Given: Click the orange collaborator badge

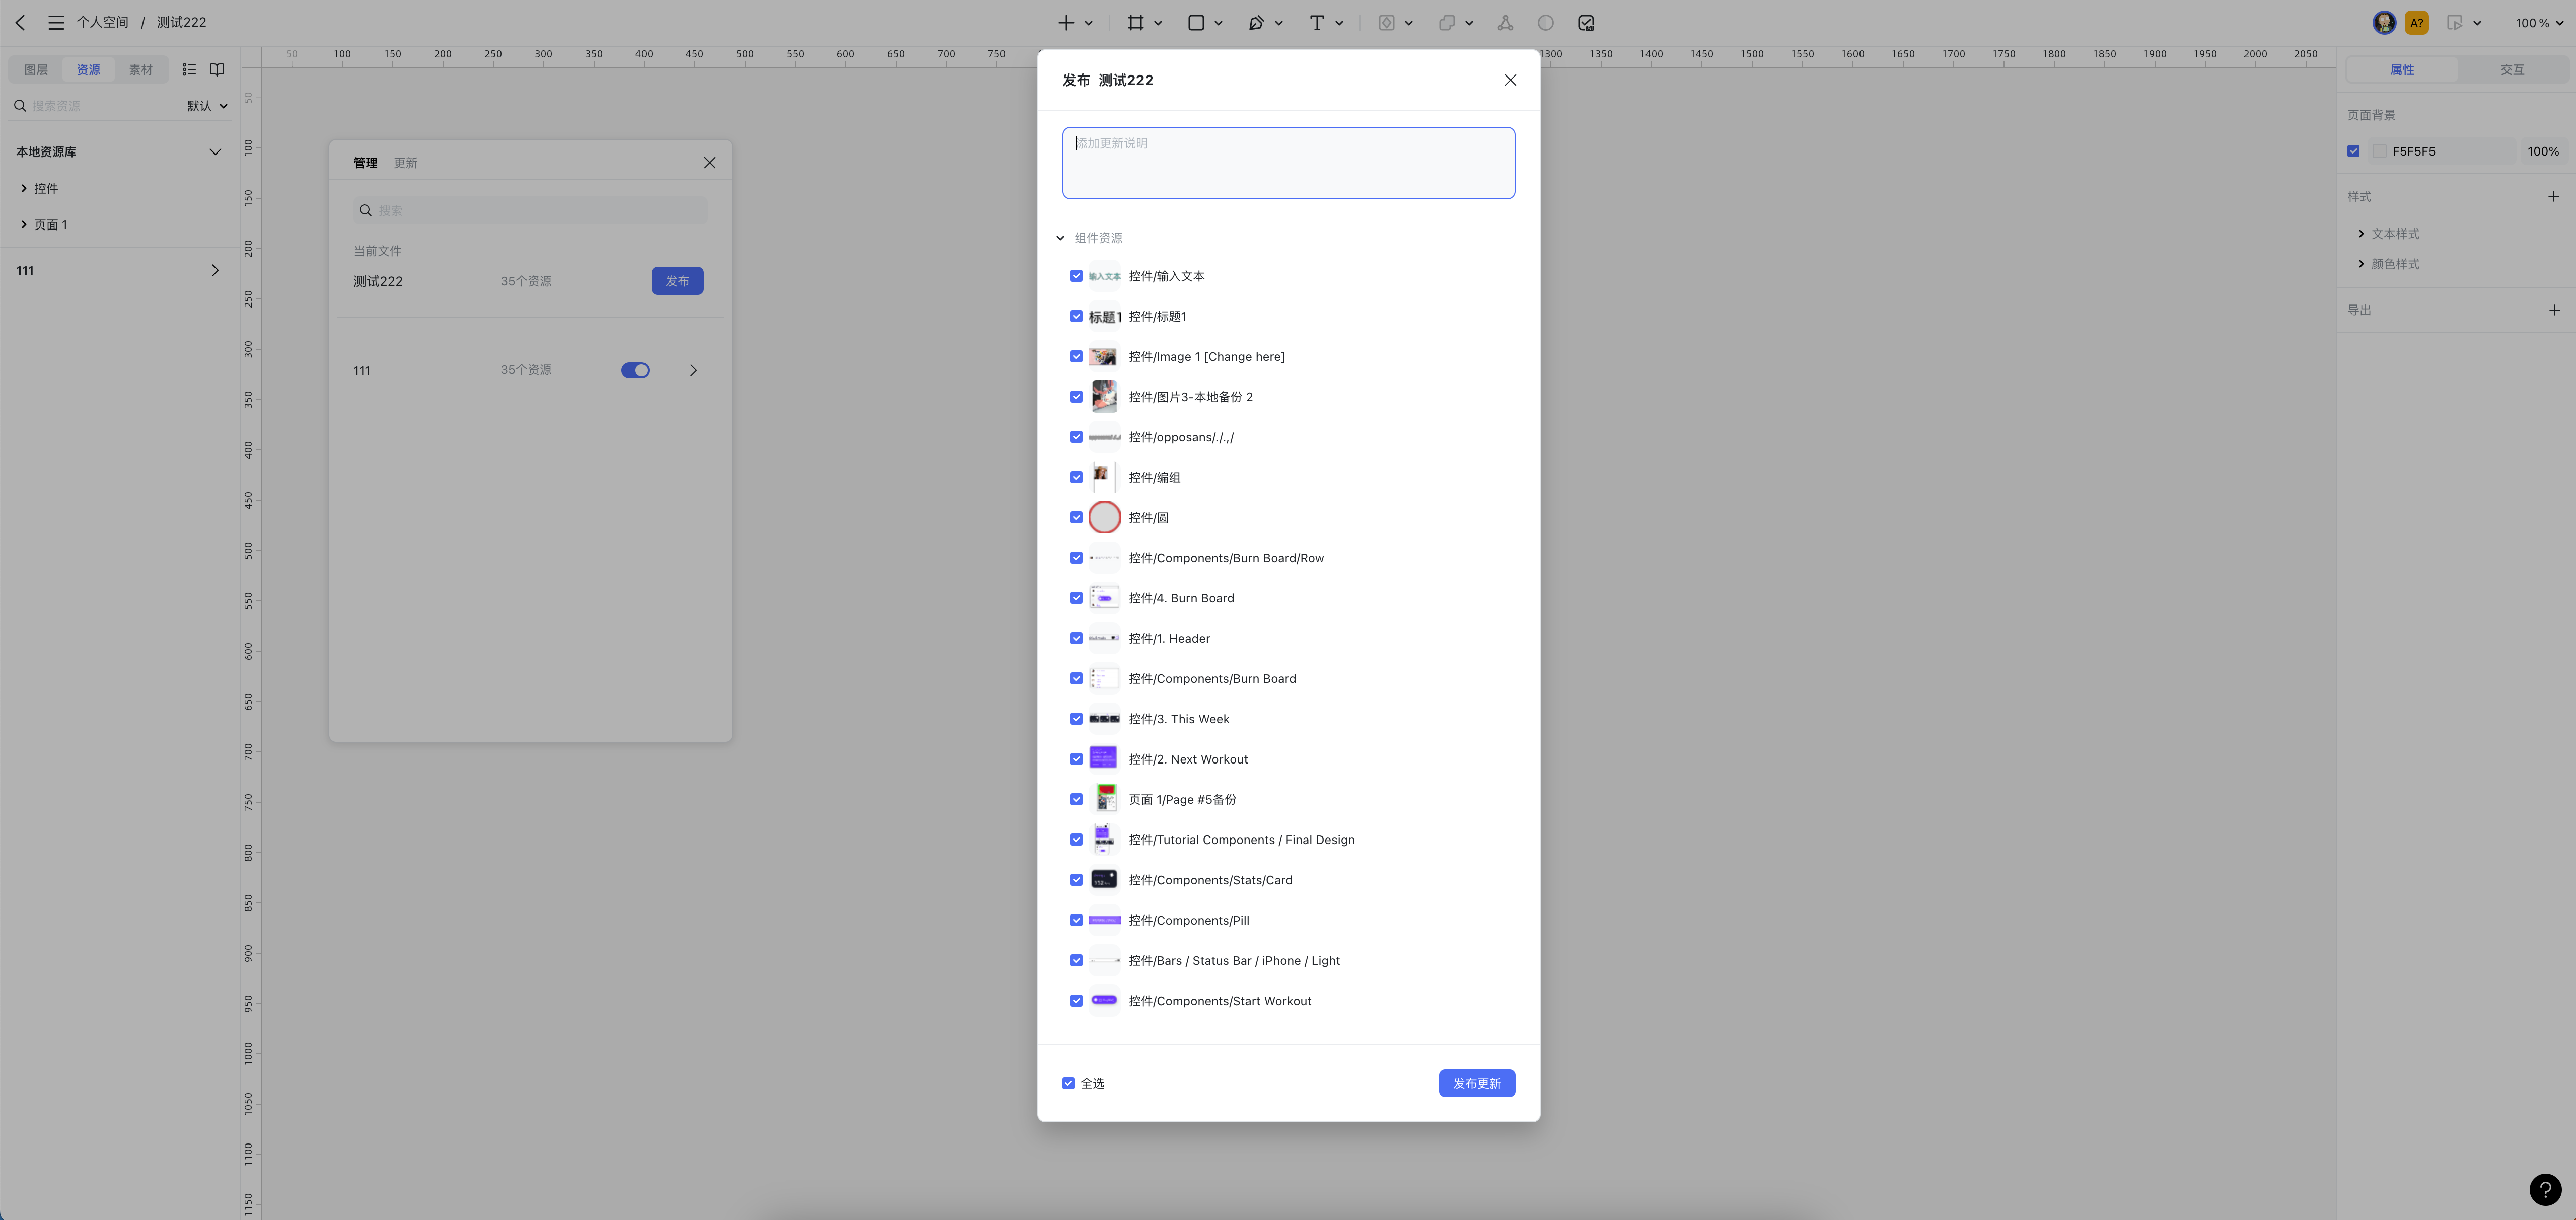Looking at the screenshot, I should (2417, 22).
